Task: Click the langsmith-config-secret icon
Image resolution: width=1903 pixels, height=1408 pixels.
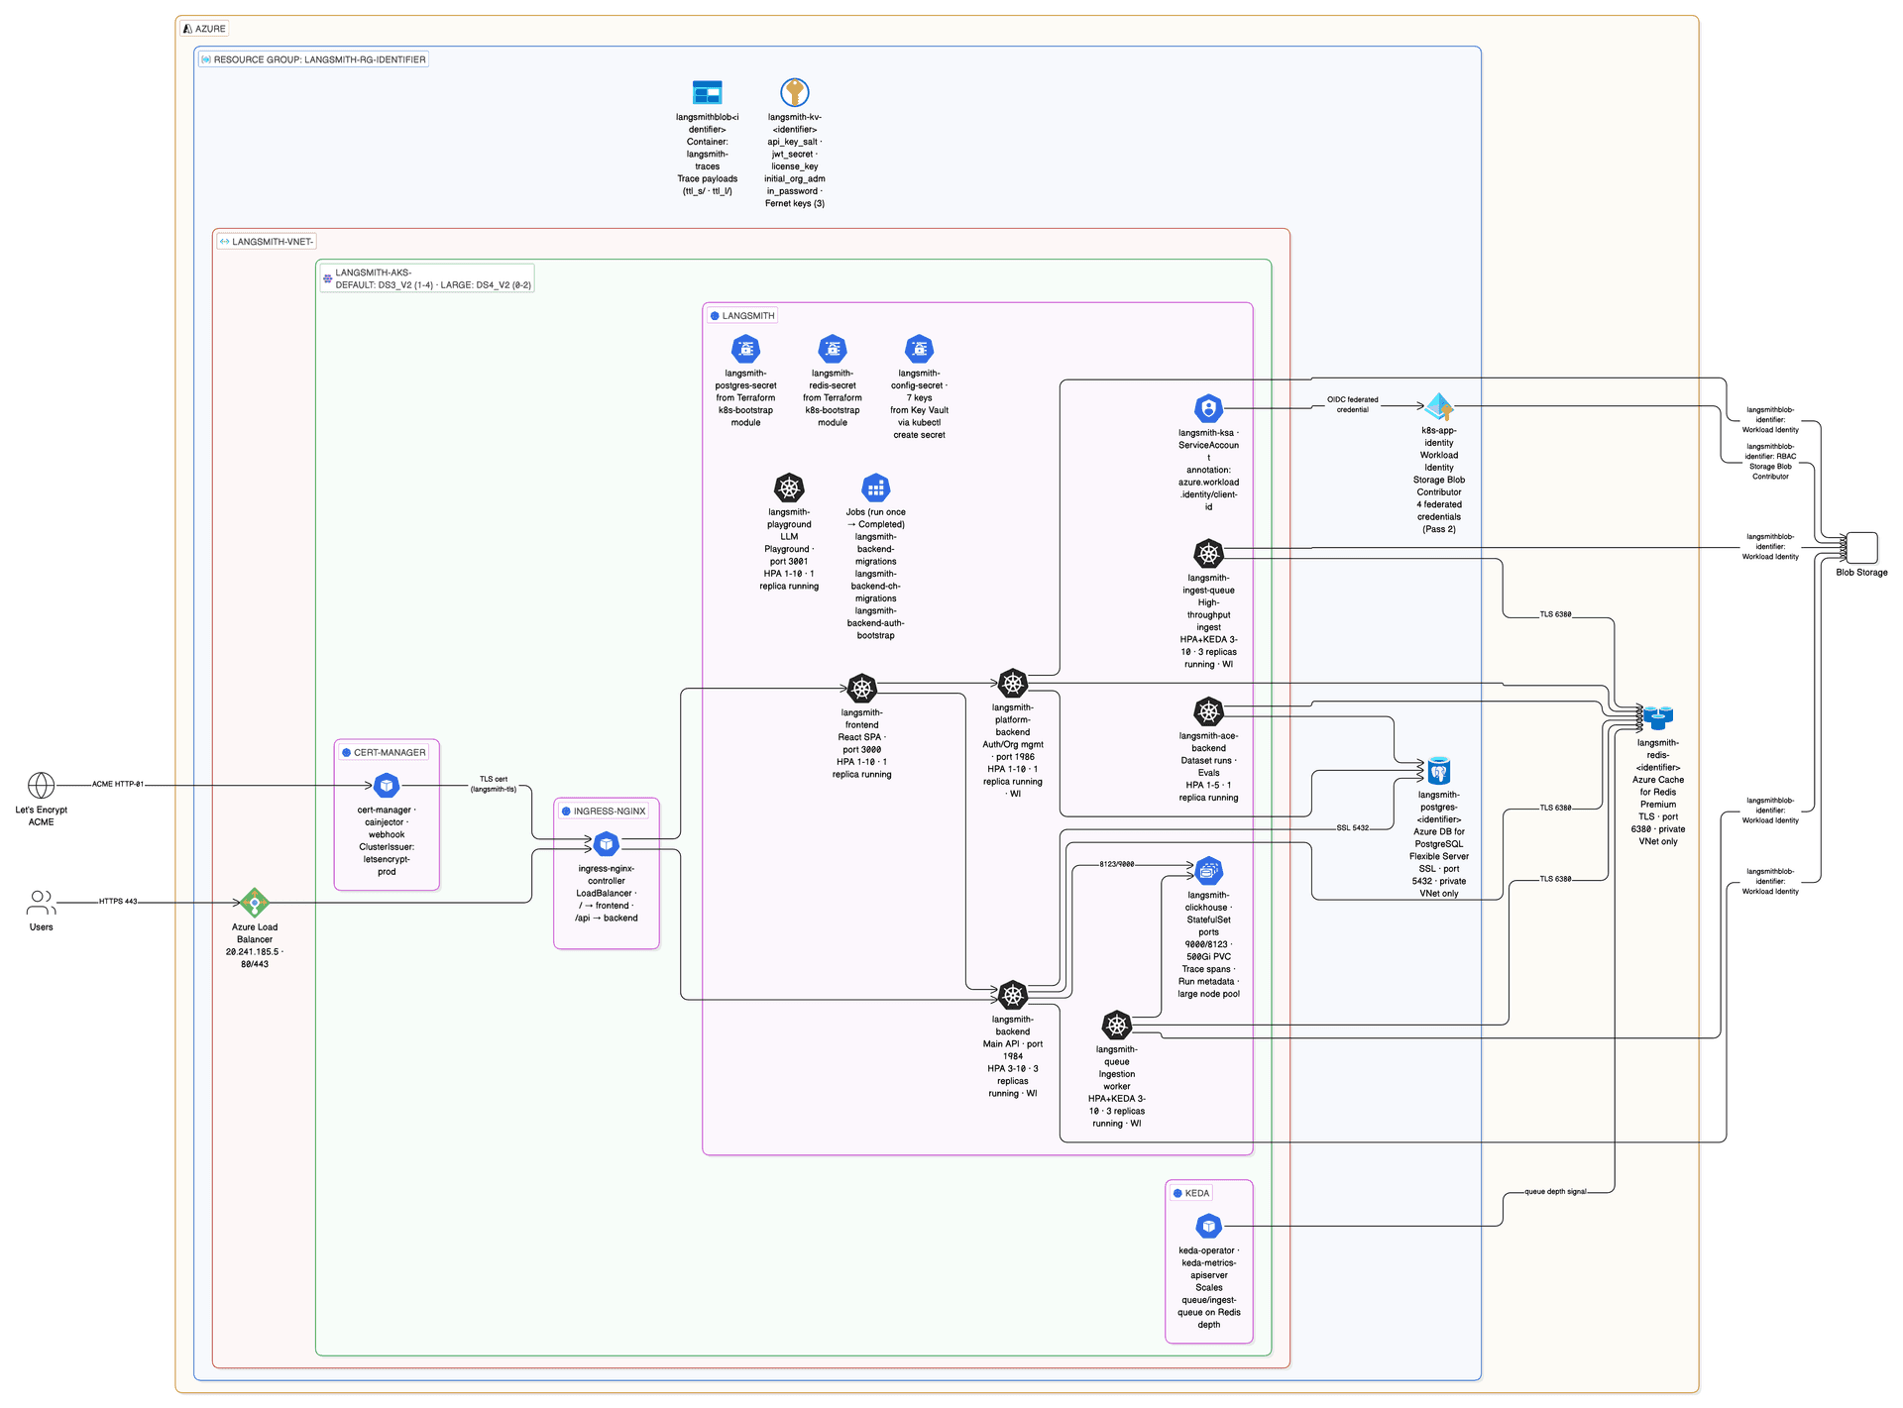Action: point(919,349)
